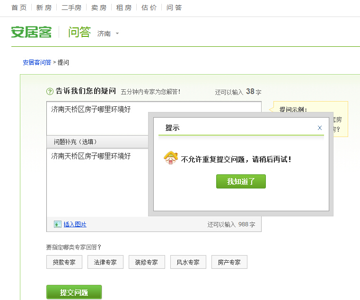
Task: Click the 不允许重复提交问题 warning text
Action: [236, 159]
